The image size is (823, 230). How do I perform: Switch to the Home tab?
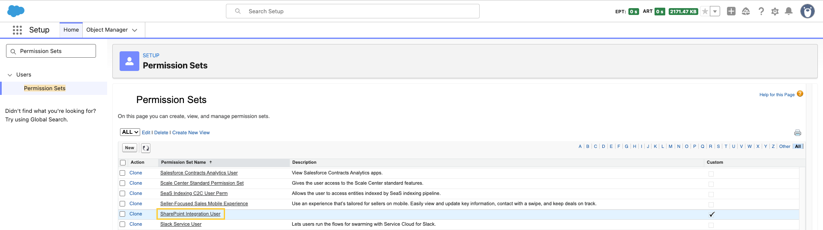[x=71, y=30]
